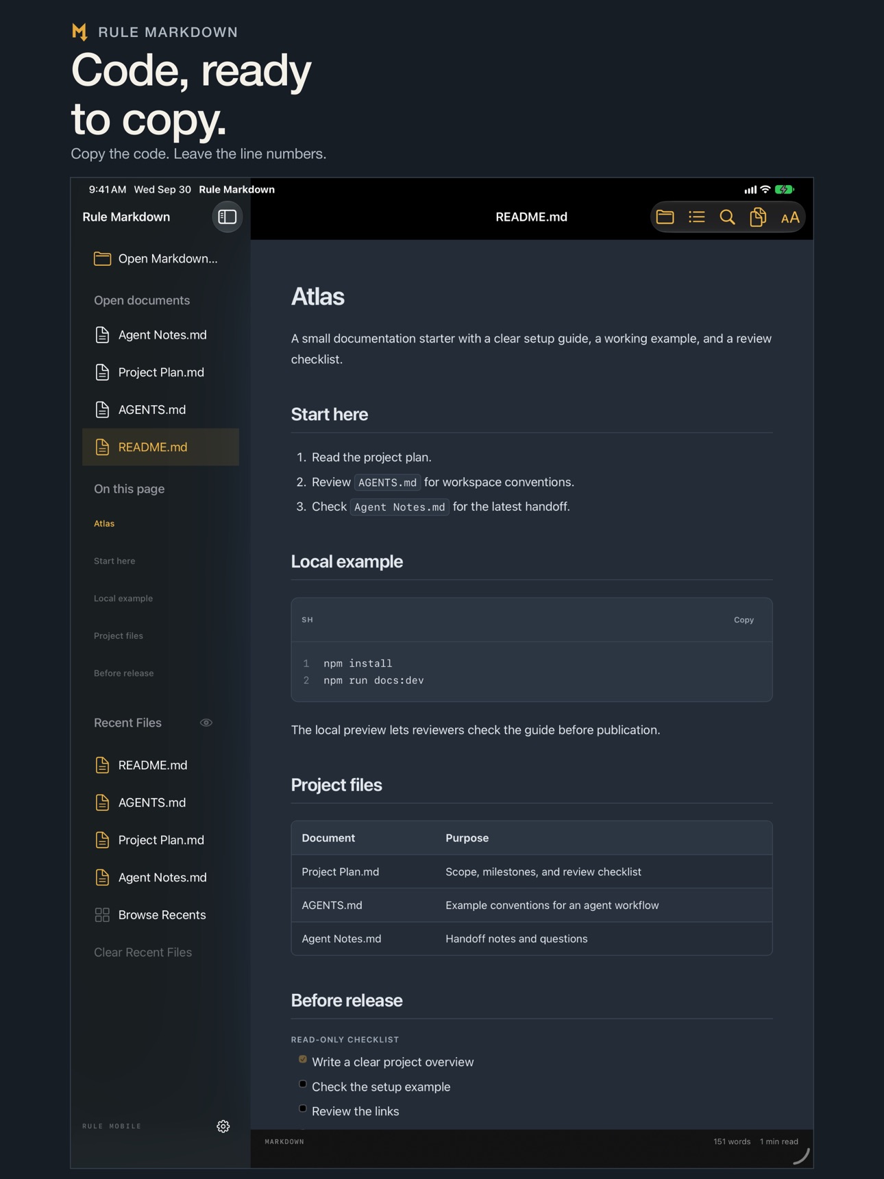
Task: Select README.md in Open documents
Action: click(x=160, y=447)
